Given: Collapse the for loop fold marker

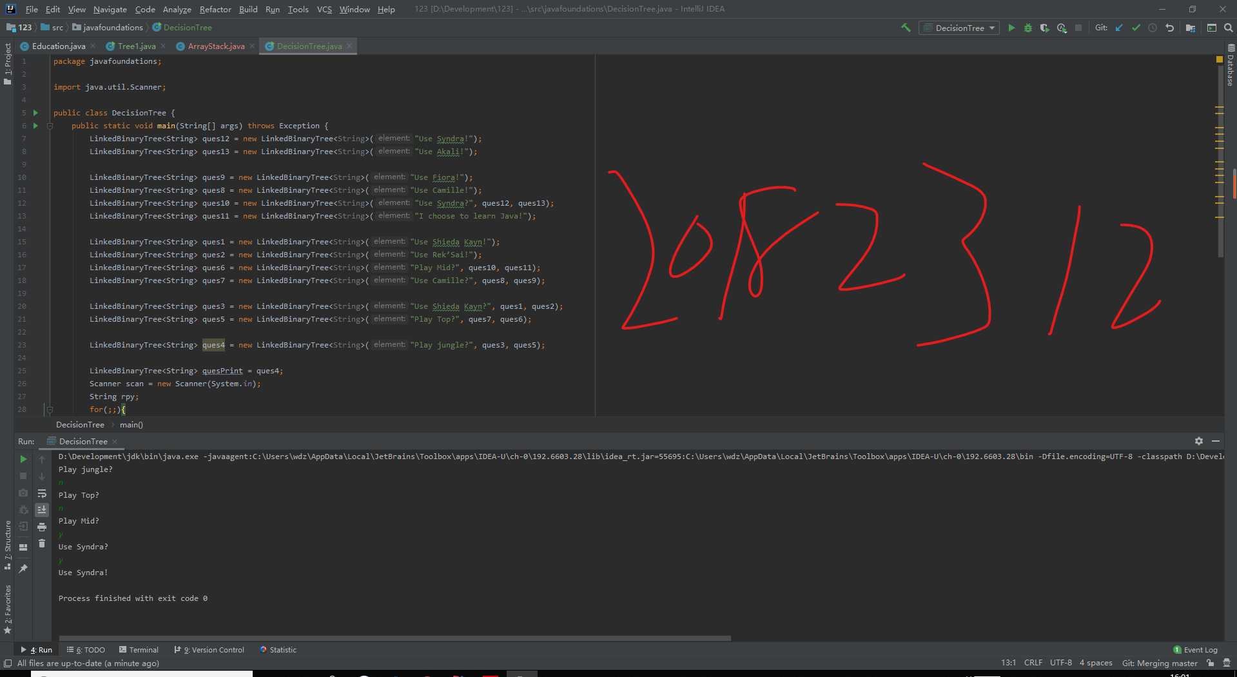Looking at the screenshot, I should pos(50,409).
